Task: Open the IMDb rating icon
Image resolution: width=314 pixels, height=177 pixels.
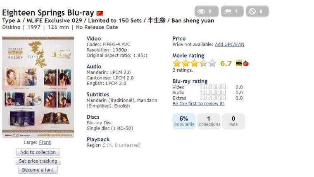Action: [x=239, y=63]
